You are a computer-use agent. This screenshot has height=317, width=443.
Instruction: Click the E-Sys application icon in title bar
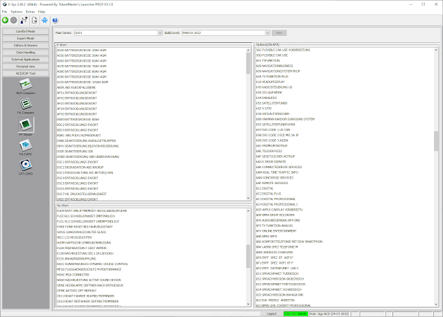5,4
